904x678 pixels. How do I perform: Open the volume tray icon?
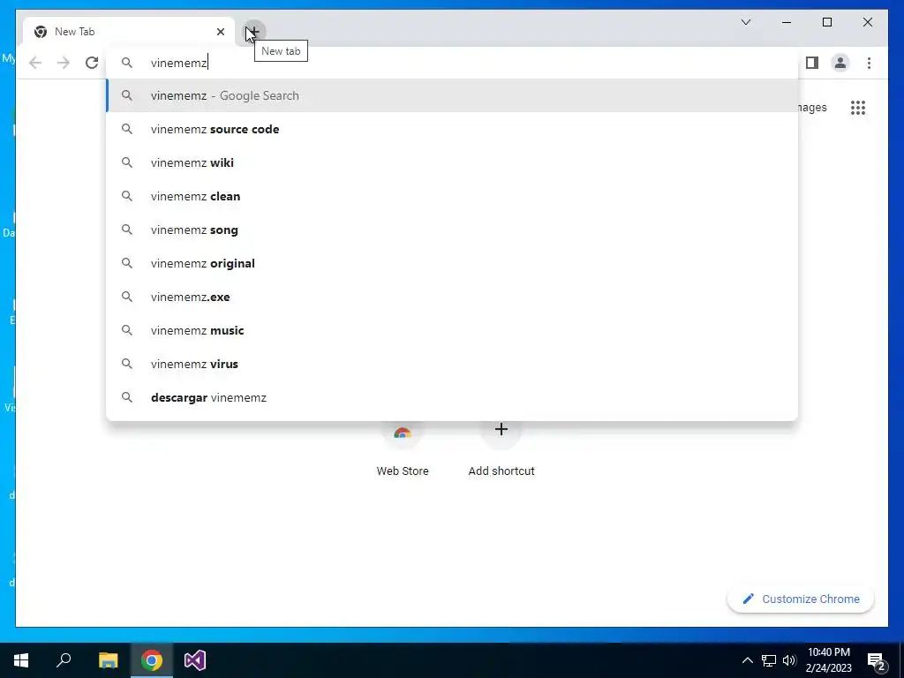[x=789, y=660]
